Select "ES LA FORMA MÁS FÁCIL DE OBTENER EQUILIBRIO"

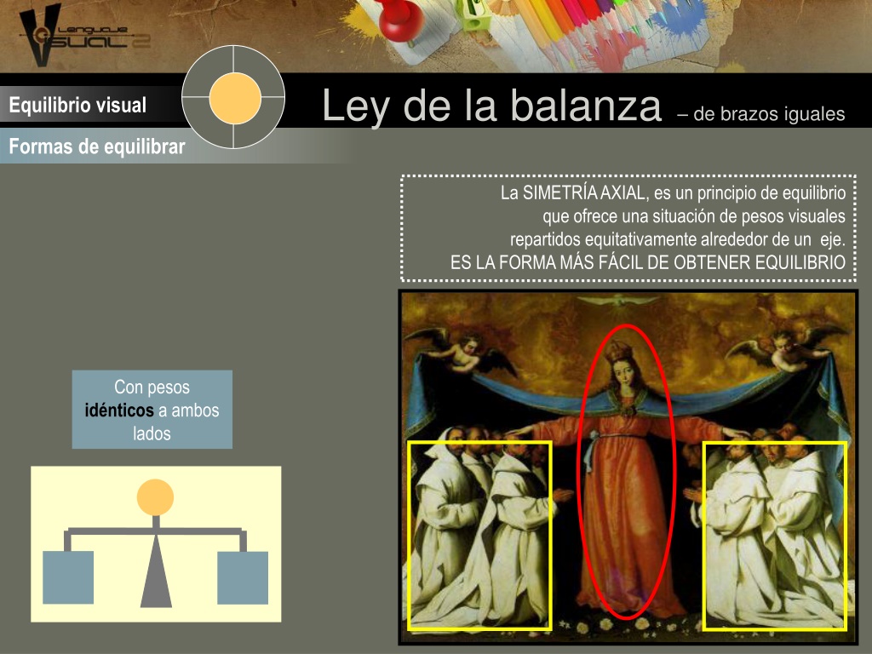tap(648, 262)
